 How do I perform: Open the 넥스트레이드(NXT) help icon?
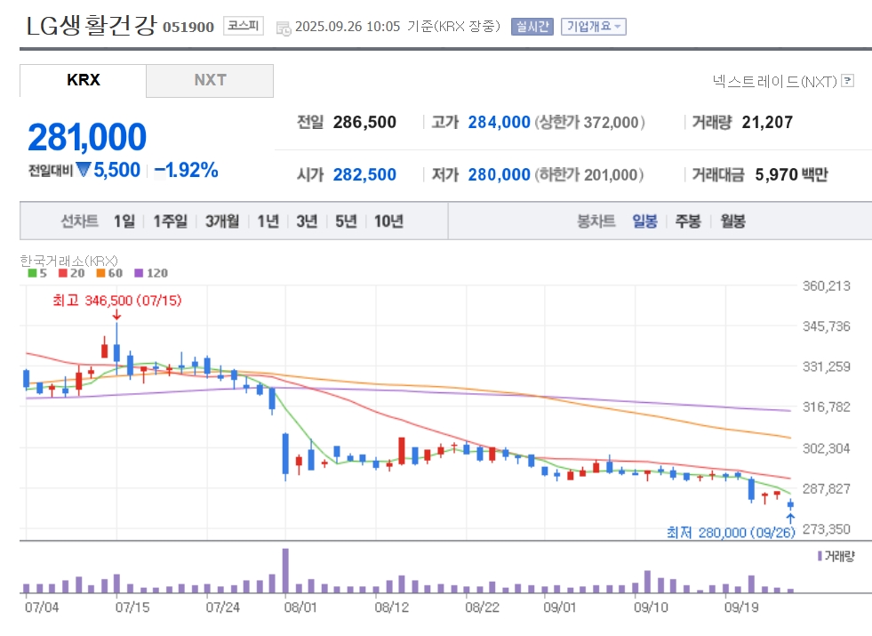tap(847, 81)
